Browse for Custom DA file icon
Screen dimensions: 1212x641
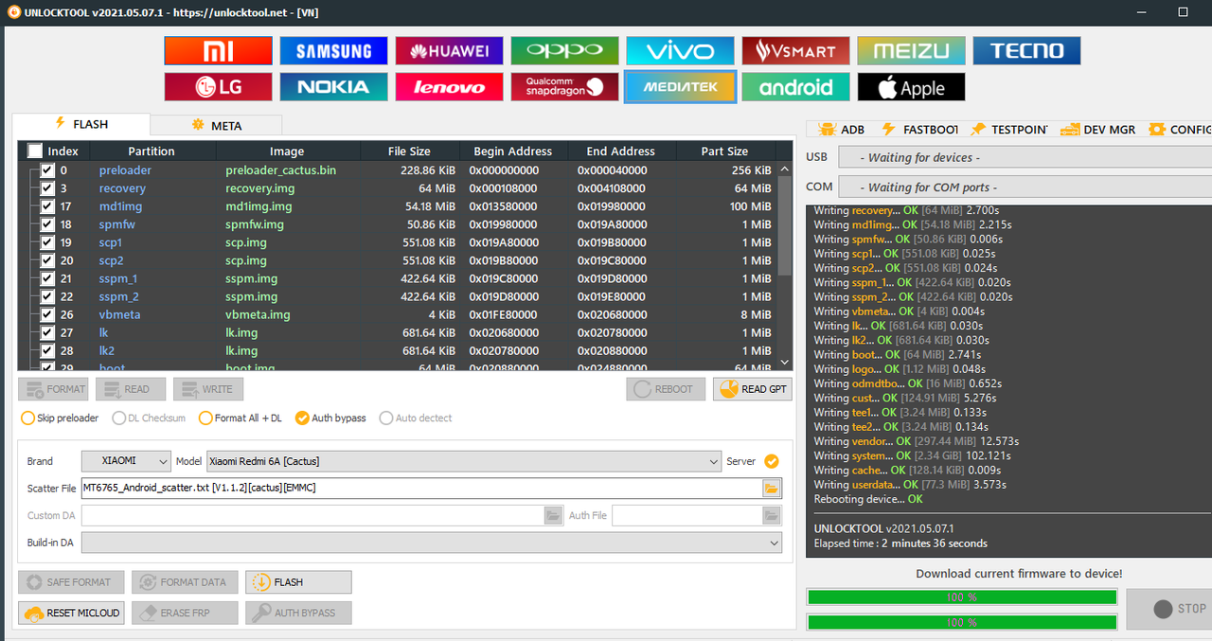pos(553,515)
